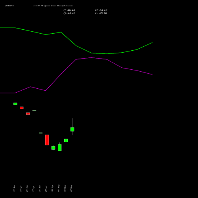Click the 07 May date axis label
This screenshot has width=198, height=198.
pos(71,188)
